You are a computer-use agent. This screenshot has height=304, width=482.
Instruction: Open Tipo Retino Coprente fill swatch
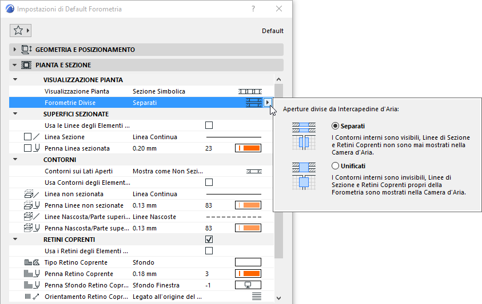coord(248,262)
